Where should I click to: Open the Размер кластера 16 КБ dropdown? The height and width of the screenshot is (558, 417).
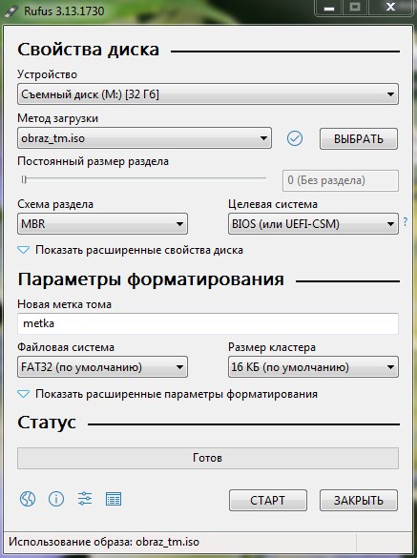[x=313, y=367]
